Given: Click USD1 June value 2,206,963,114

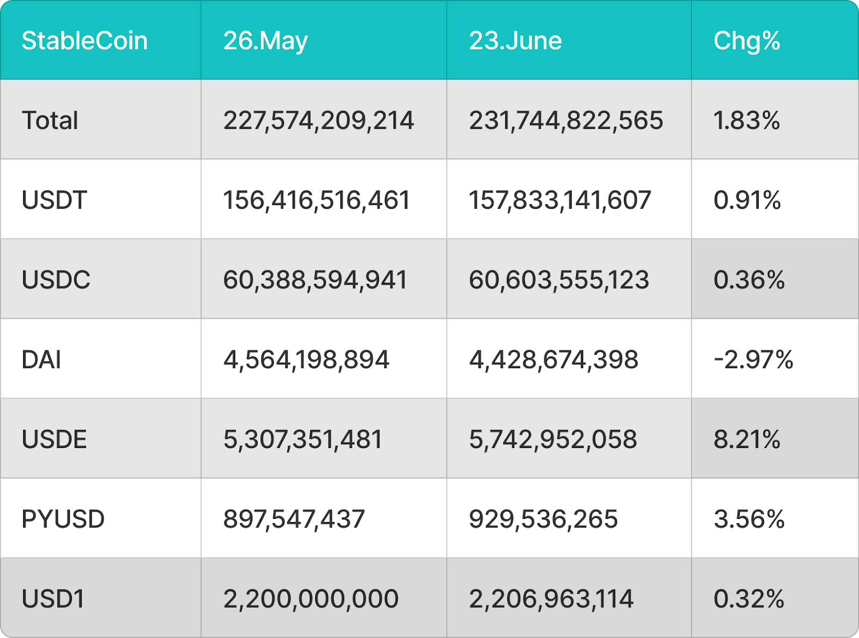Looking at the screenshot, I should (551, 599).
